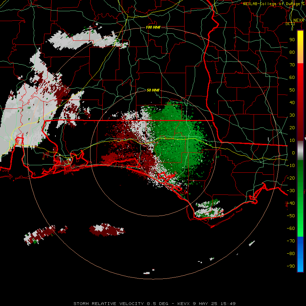Click the "NEXLAB-College of DuPage" credit text

tap(271, 4)
